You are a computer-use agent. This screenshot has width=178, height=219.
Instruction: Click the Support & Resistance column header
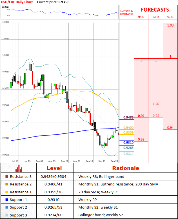[x=126, y=12]
